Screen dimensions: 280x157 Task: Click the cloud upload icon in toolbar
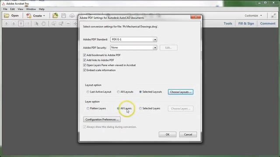click(72, 16)
